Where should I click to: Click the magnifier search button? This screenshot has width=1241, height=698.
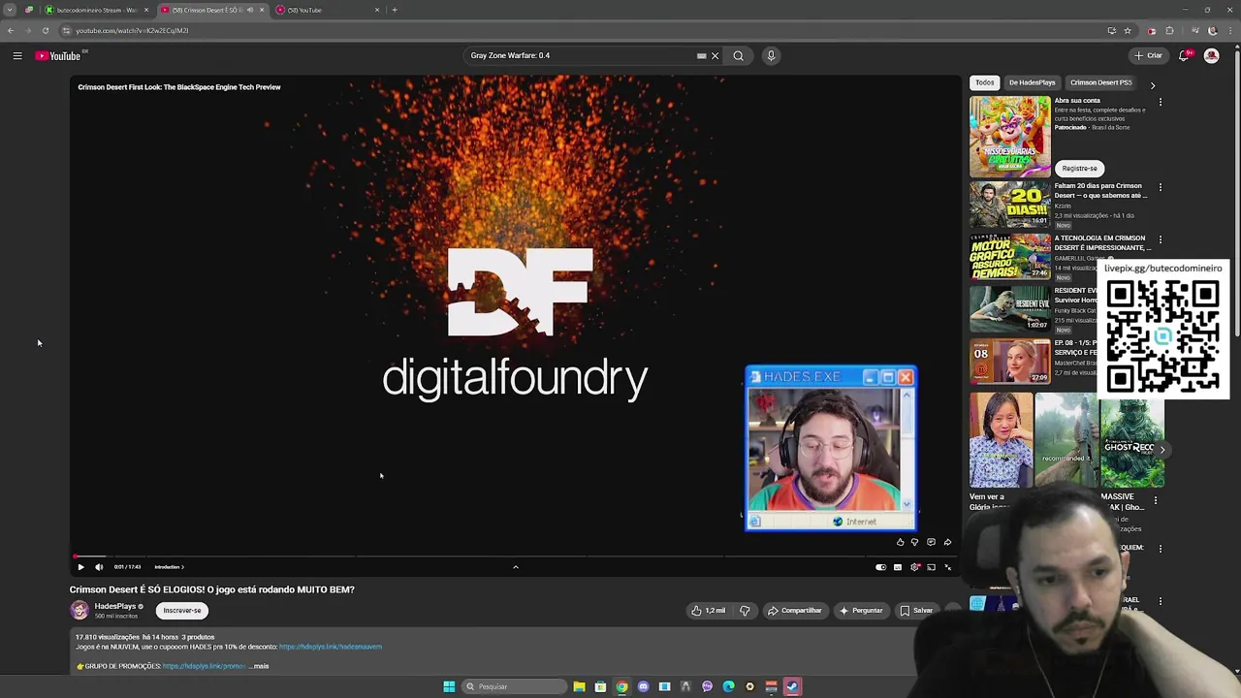pyautogui.click(x=738, y=55)
